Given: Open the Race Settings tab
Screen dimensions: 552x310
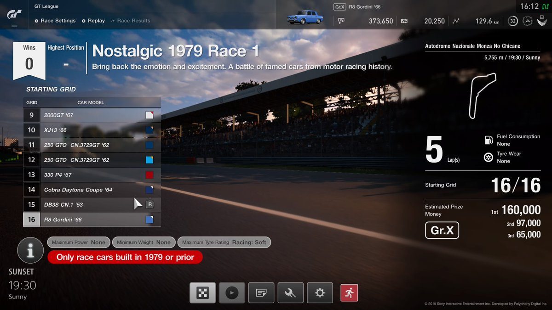Looking at the screenshot, I should pos(55,21).
